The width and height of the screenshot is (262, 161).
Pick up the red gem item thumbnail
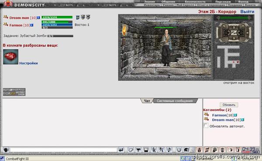coord(10,57)
